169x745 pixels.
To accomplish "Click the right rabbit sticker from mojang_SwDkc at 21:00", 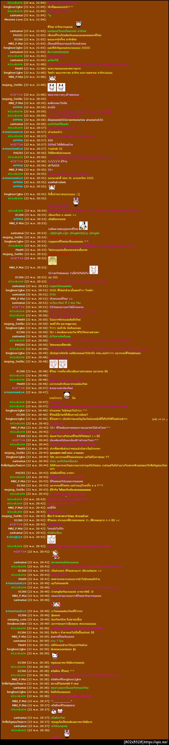I will (61, 87).
